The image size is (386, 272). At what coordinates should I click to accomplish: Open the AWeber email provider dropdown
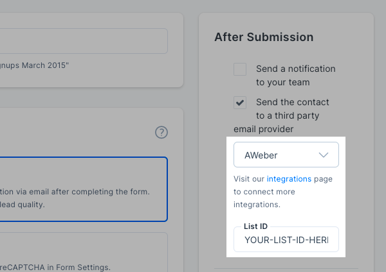pyautogui.click(x=286, y=155)
